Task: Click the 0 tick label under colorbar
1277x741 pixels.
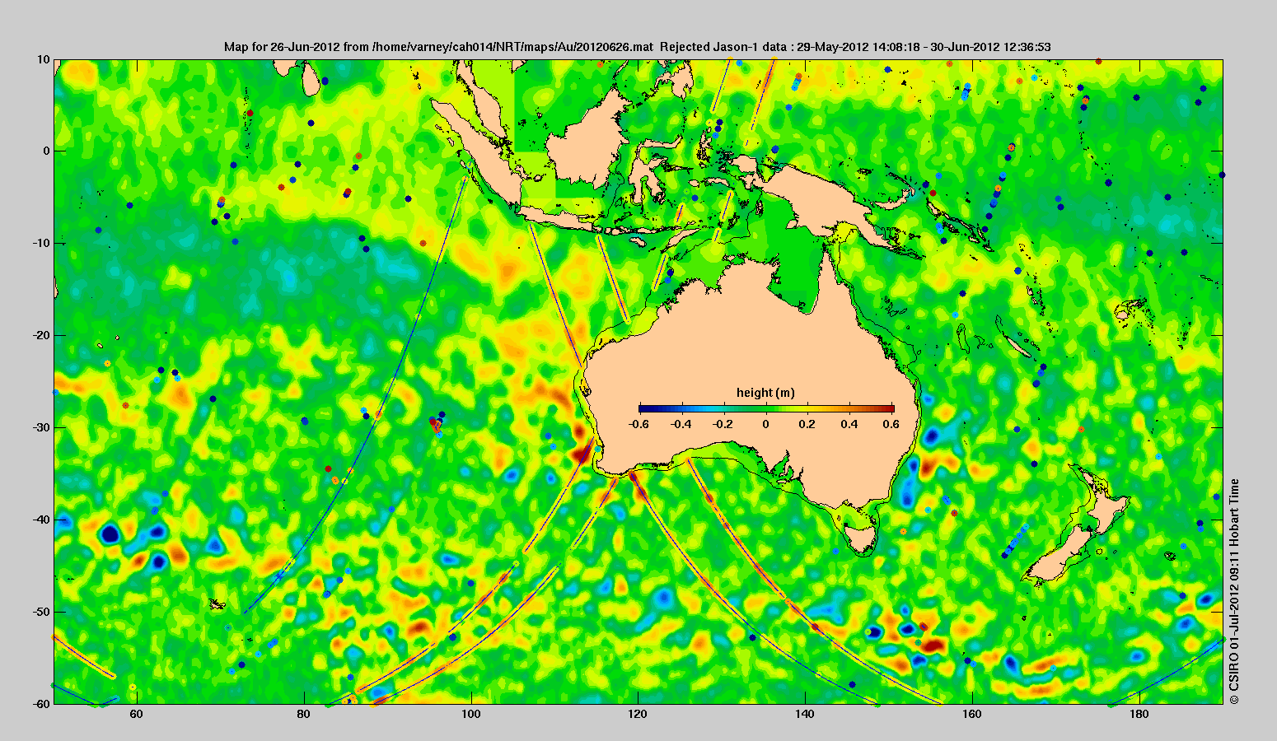Action: point(766,424)
